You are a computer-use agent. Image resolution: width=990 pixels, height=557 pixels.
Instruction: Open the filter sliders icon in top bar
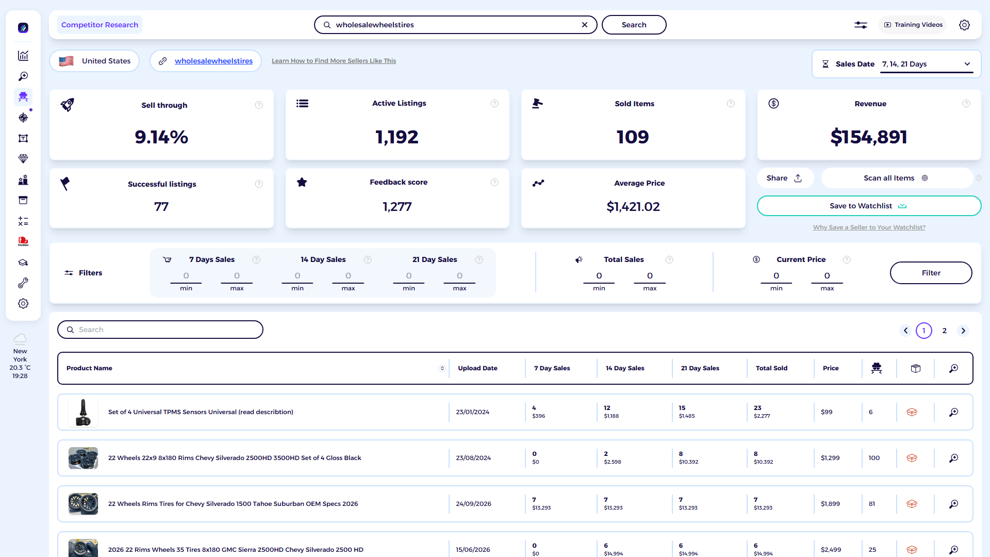pos(861,25)
